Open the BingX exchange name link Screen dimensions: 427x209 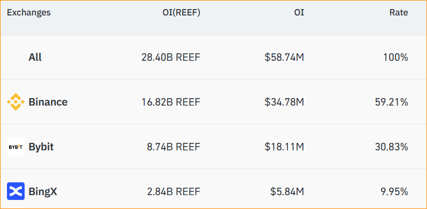point(43,191)
